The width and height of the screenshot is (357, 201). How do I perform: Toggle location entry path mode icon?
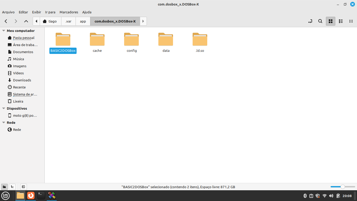coord(310,21)
